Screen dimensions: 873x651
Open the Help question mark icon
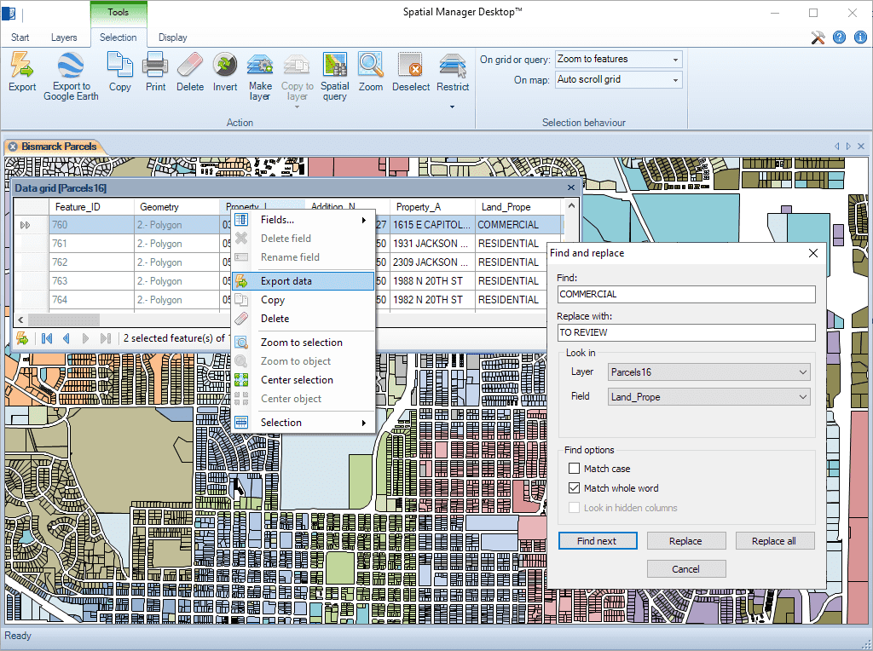tap(839, 37)
